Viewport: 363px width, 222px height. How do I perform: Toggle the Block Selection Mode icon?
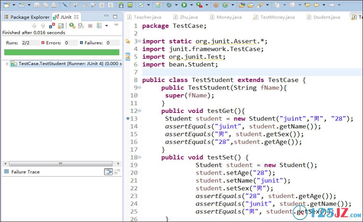tap(102, 5)
